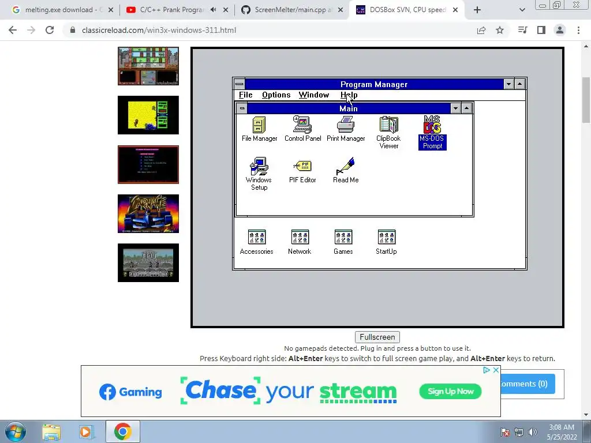Image resolution: width=591 pixels, height=443 pixels.
Task: Open the StartUp program group
Action: pyautogui.click(x=386, y=242)
